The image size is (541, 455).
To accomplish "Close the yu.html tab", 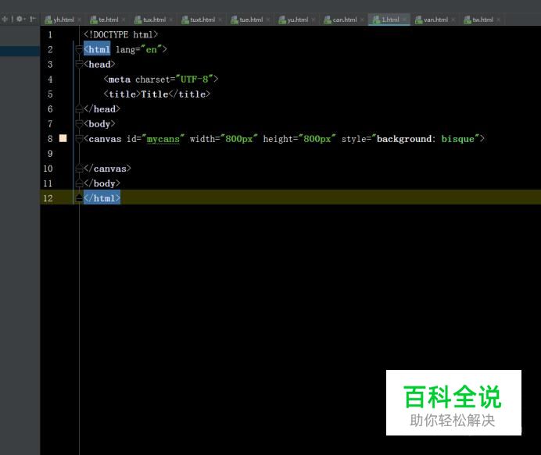I will point(313,20).
